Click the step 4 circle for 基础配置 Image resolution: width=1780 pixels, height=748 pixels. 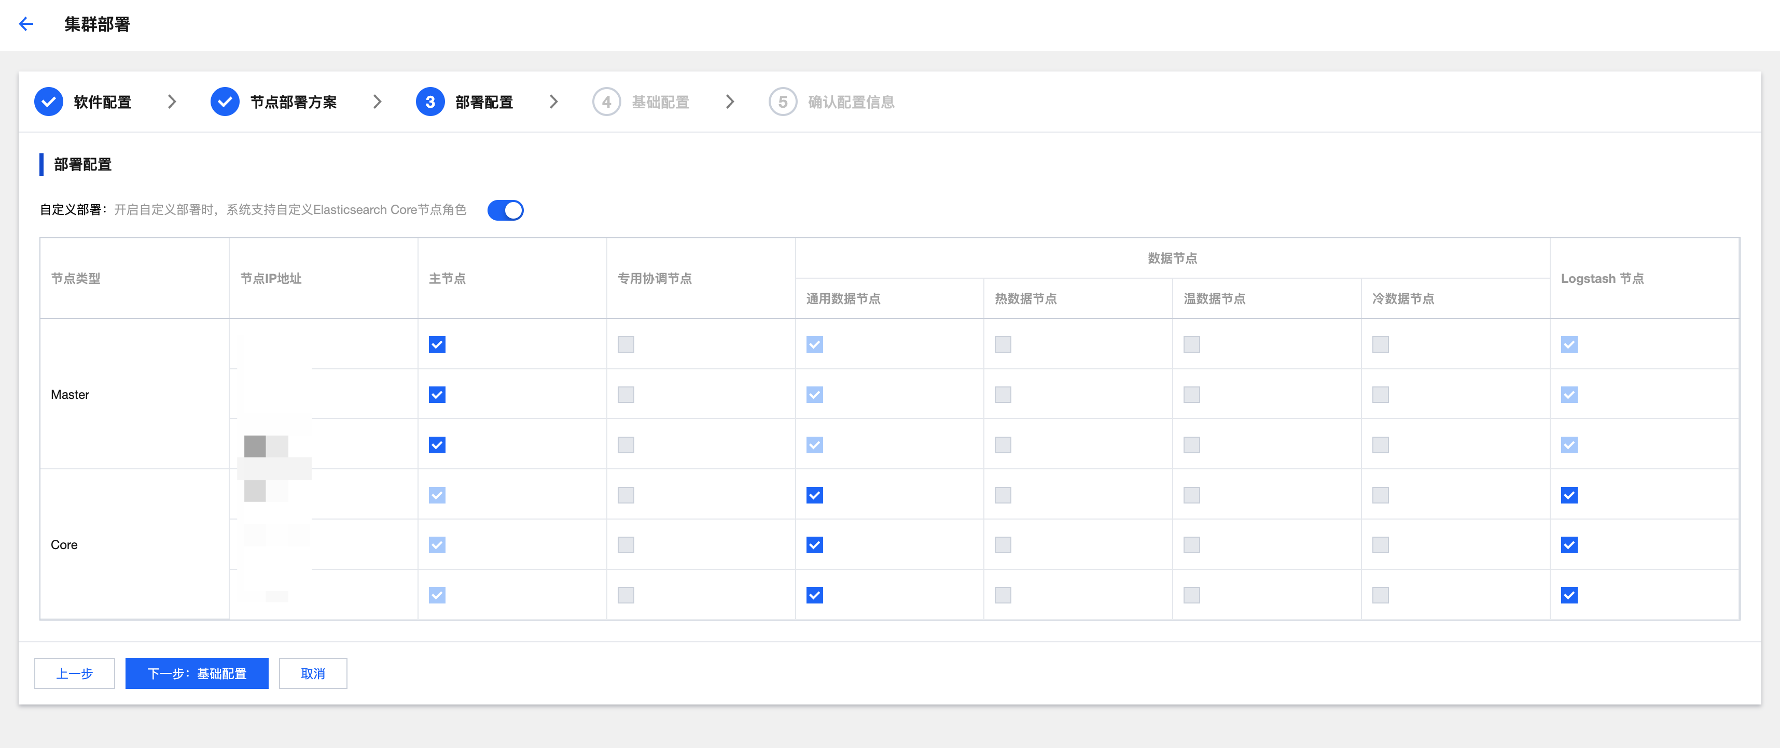(x=606, y=102)
